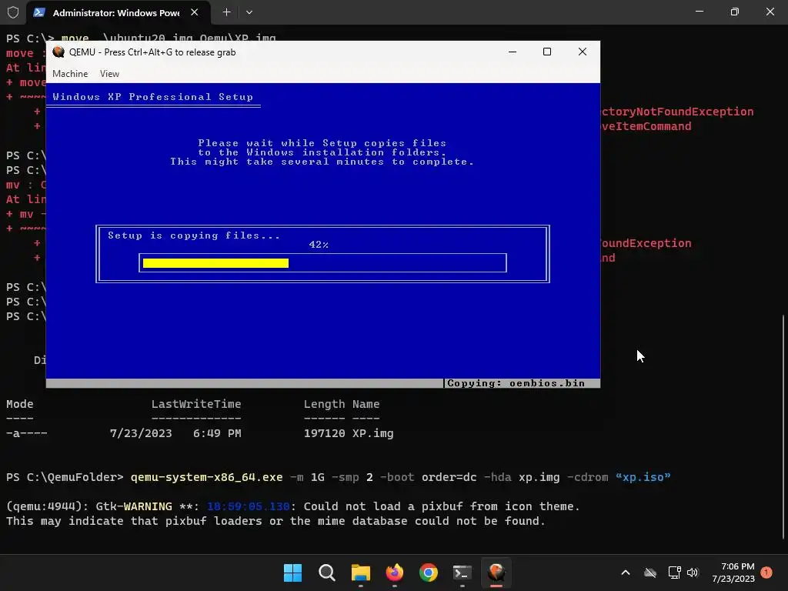Click the terminal vertical scrollbar
The width and height of the screenshot is (788, 591).
783,427
